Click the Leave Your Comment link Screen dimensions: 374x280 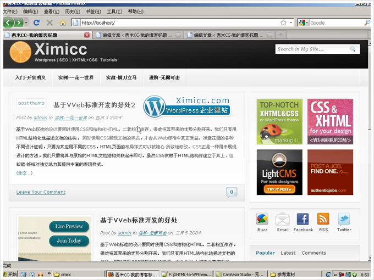tap(41, 192)
